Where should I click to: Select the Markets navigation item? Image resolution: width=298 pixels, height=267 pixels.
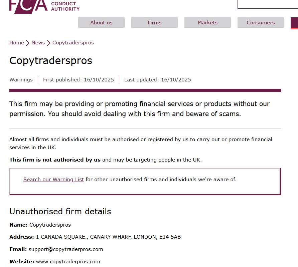click(207, 23)
